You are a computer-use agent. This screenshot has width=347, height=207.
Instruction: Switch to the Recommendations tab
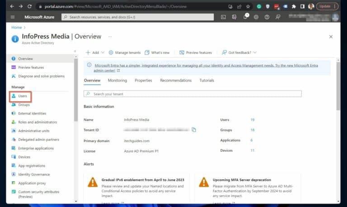click(x=176, y=80)
